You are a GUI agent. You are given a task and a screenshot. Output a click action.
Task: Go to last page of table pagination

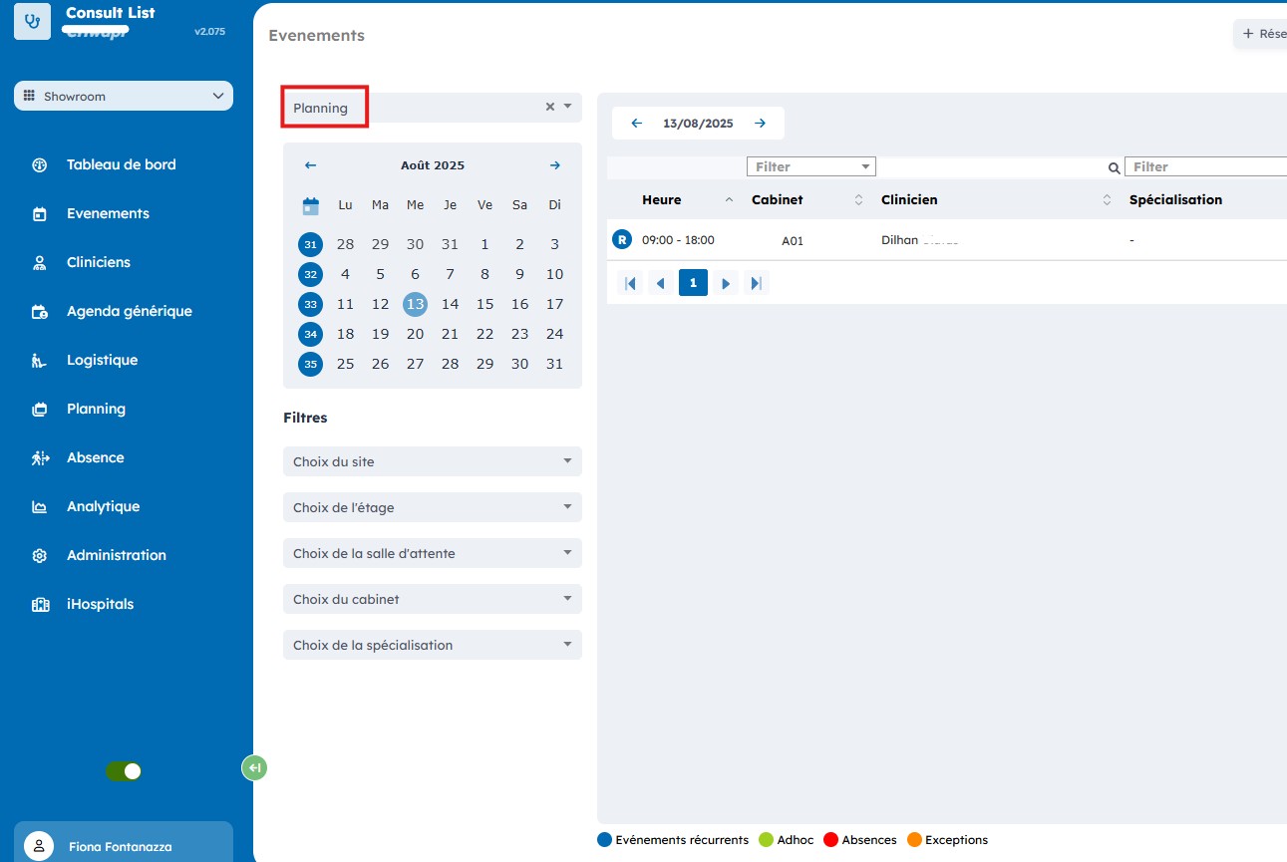pos(757,283)
